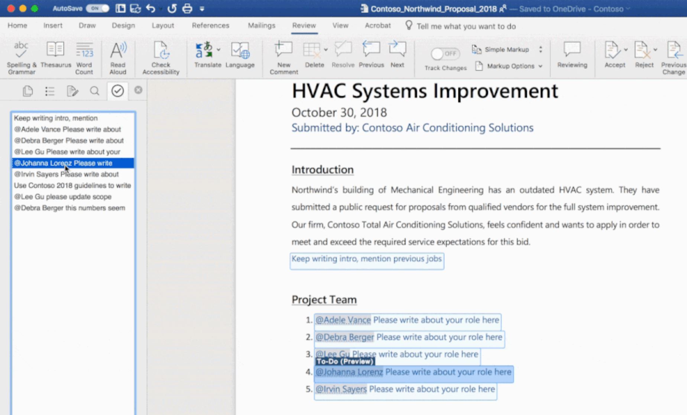Screen dimensions: 687x415
Task: Open Spelling & Grammar check
Action: coord(22,58)
